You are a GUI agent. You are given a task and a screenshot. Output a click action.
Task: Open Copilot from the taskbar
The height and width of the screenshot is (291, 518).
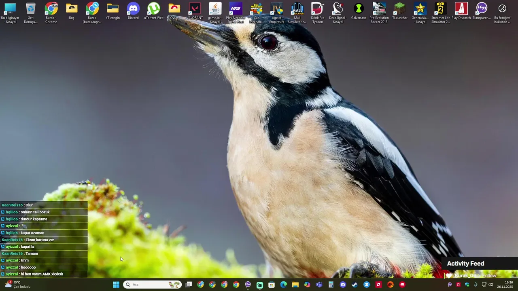tap(307, 285)
